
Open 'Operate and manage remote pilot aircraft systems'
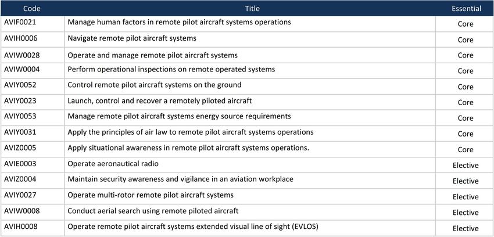click(x=152, y=55)
